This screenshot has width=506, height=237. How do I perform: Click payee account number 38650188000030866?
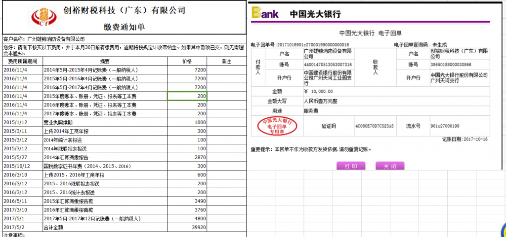(451, 65)
